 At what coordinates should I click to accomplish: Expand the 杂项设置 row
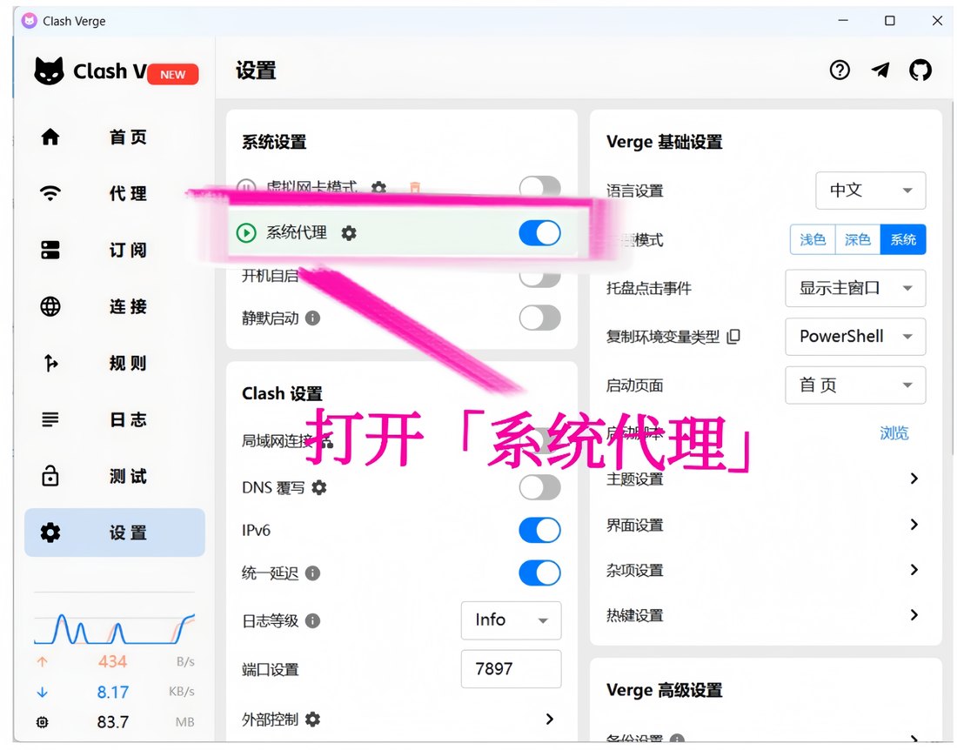[x=766, y=570]
